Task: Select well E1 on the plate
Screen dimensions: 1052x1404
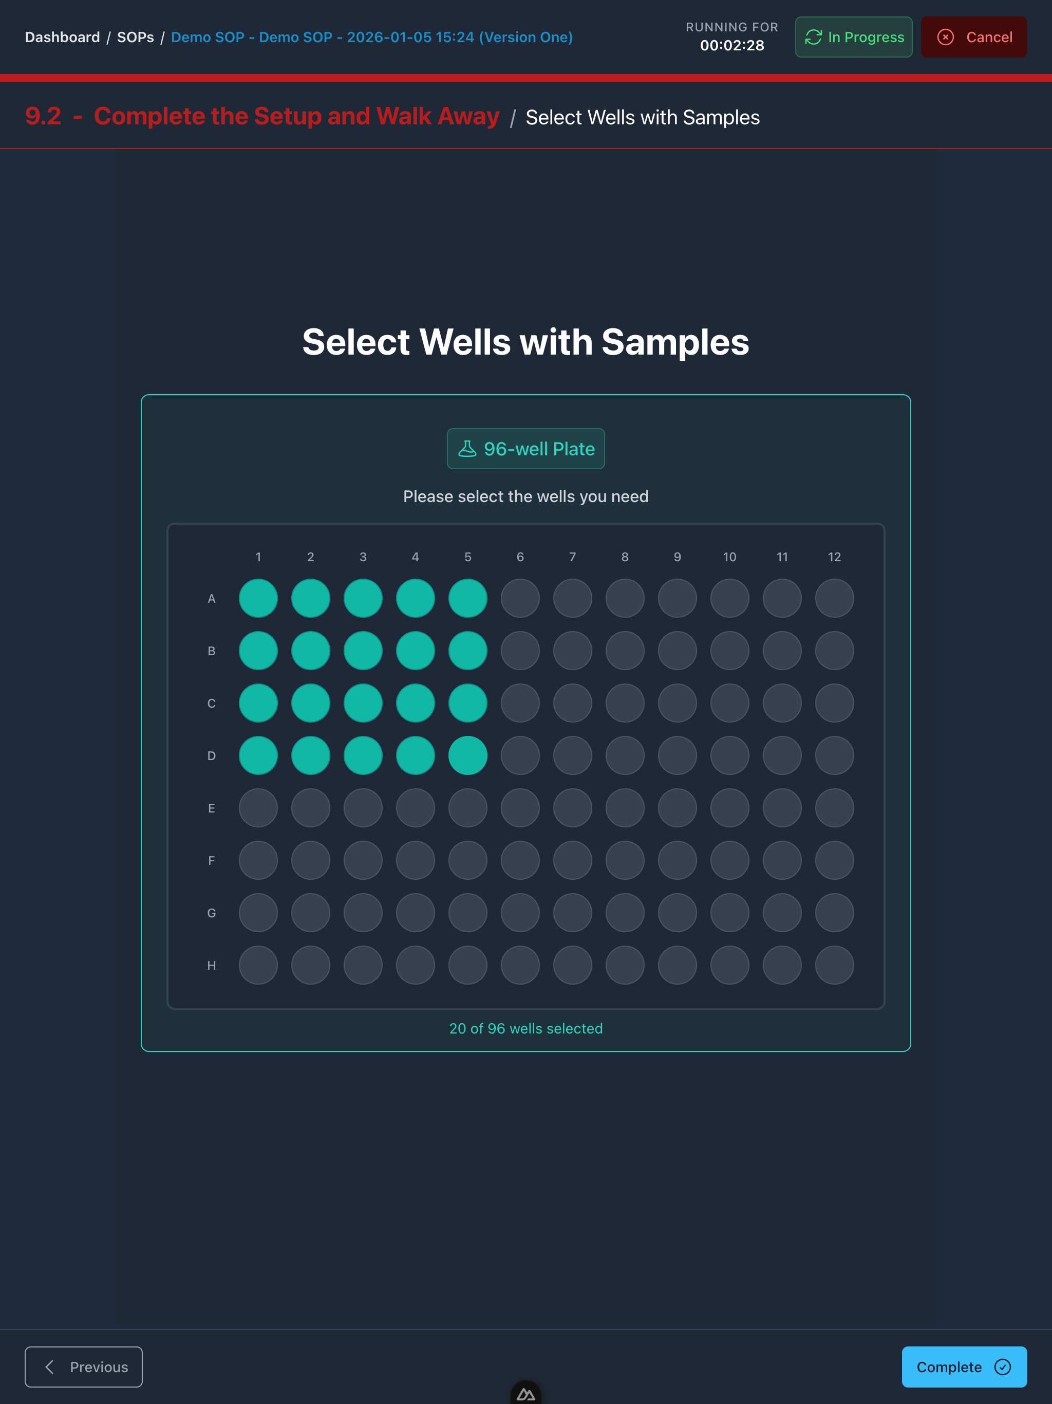Action: pos(258,808)
